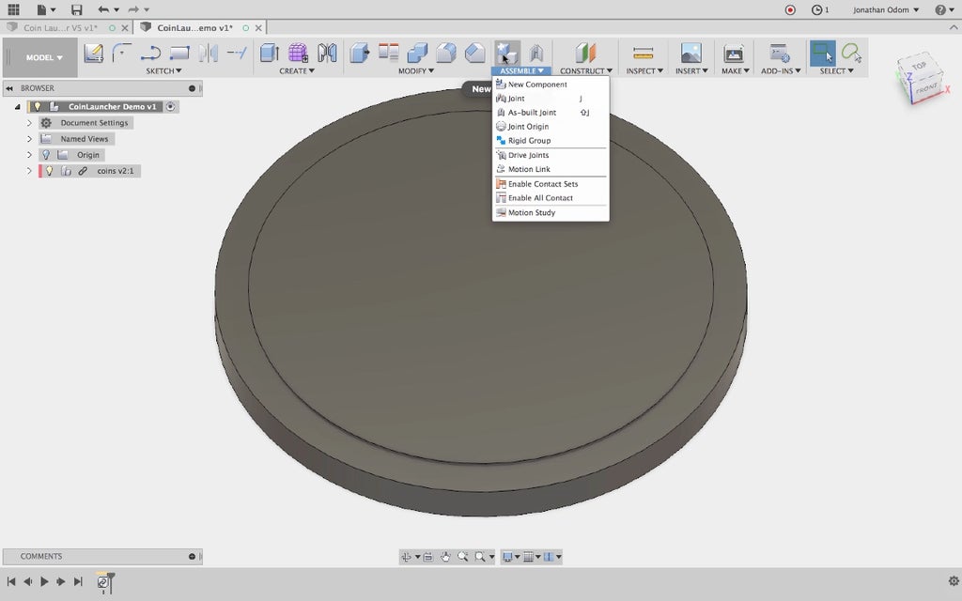Image resolution: width=962 pixels, height=601 pixels.
Task: Click the Combine icon in Modify
Action: click(x=417, y=53)
